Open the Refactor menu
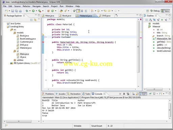 pyautogui.click(x=26, y=6)
